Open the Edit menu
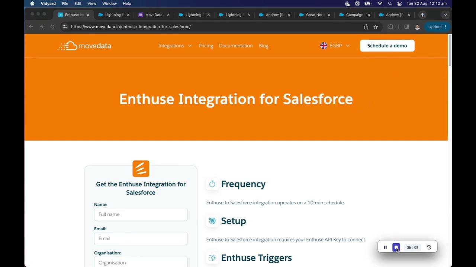The height and width of the screenshot is (267, 476). pyautogui.click(x=78, y=3)
